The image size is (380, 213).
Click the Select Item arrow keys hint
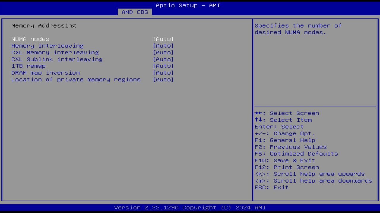pyautogui.click(x=283, y=120)
